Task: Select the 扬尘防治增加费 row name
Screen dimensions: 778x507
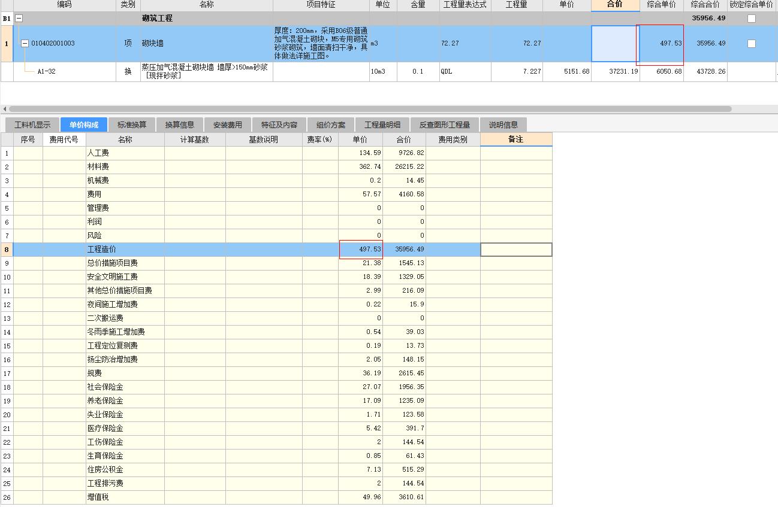Action: 113,360
